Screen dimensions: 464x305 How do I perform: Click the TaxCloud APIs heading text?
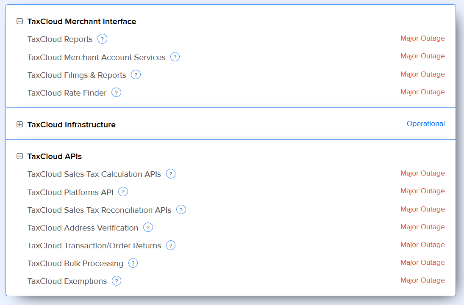(54, 157)
